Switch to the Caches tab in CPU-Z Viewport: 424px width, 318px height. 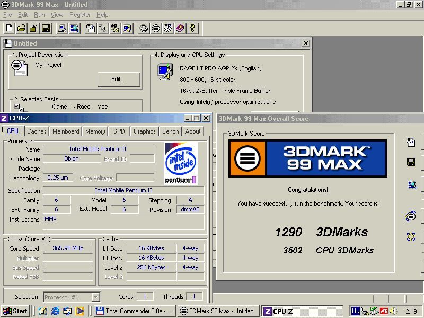[37, 131]
